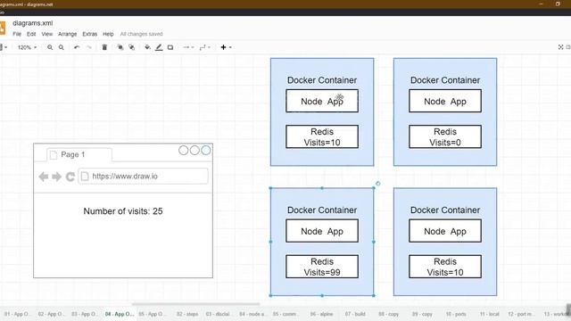Select Node App box above Redis Visits=99
The image size is (571, 321).
(322, 231)
